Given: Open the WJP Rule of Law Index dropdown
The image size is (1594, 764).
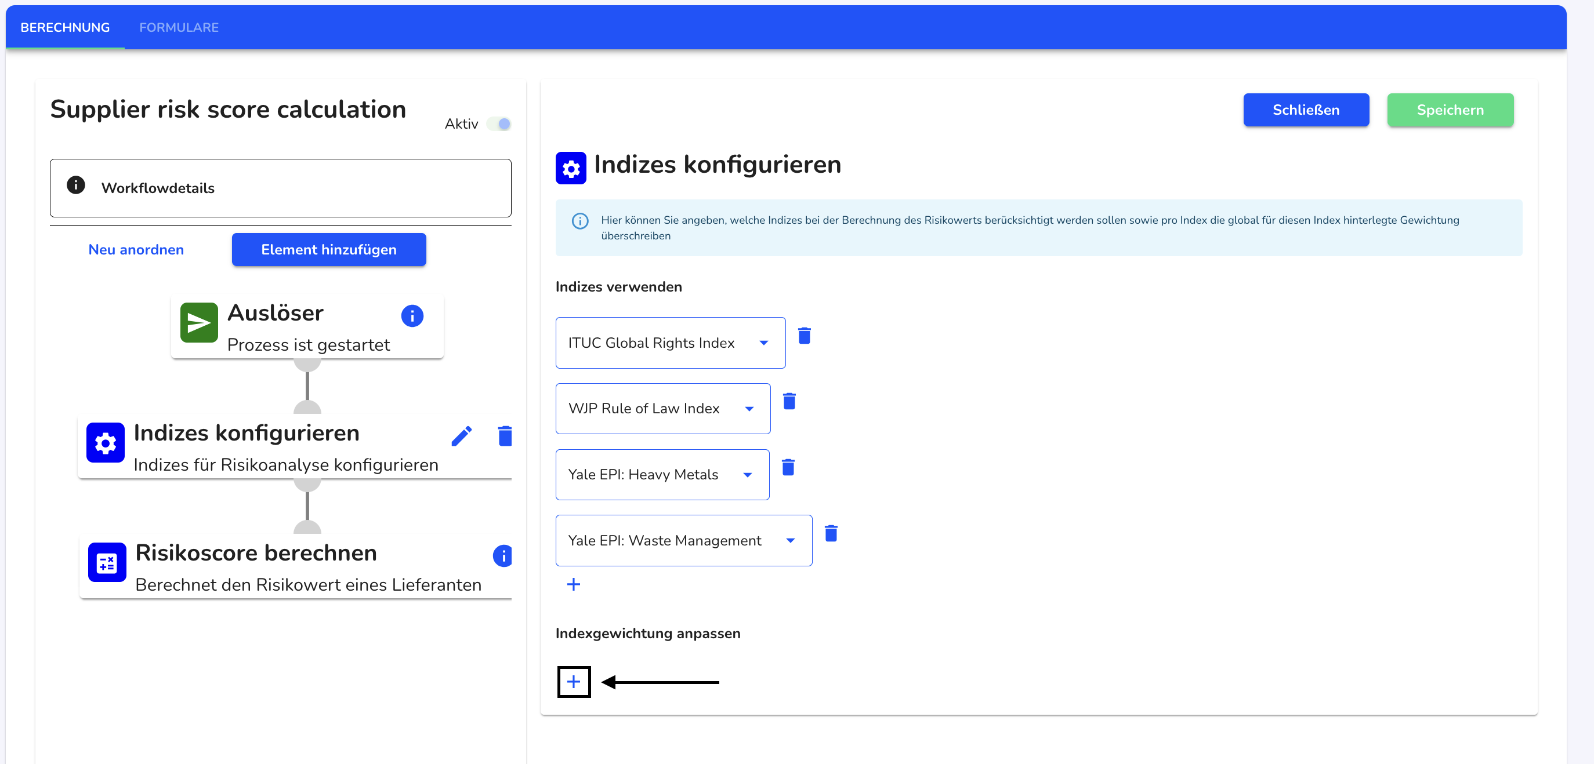Looking at the screenshot, I should (663, 409).
